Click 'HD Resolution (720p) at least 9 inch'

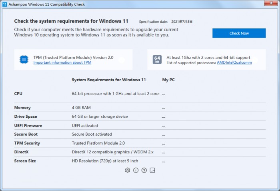click(x=105, y=161)
